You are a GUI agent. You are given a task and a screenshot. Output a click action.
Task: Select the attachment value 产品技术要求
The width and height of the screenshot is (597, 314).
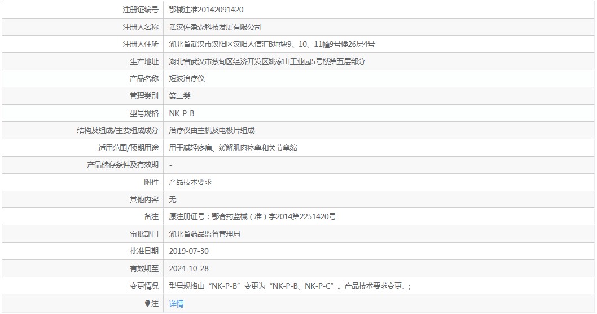[190, 182]
